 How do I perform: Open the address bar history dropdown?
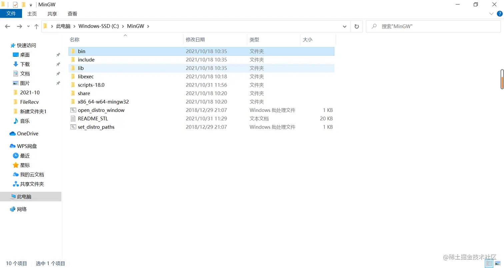[344, 26]
